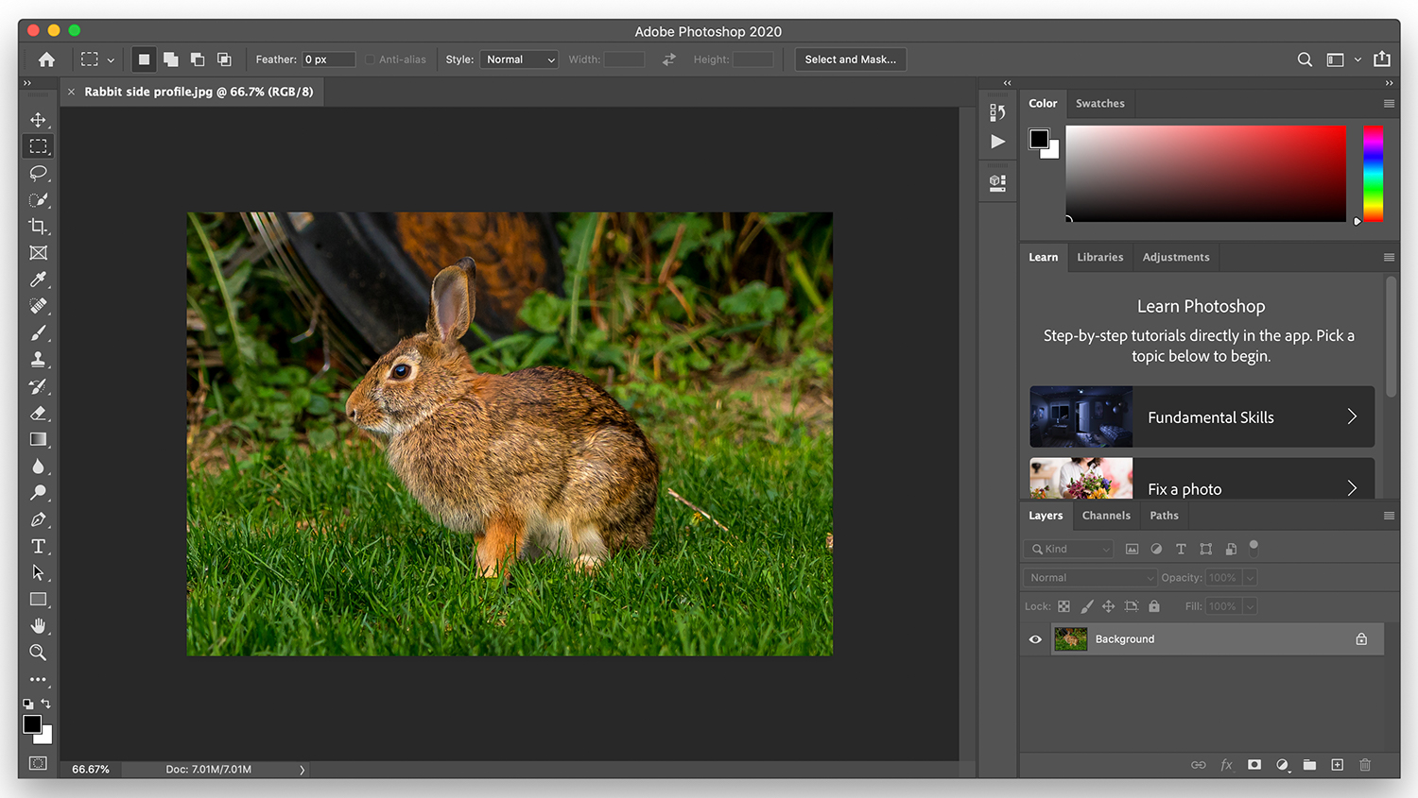Select the Lasso tool
This screenshot has width=1418, height=798.
39,173
